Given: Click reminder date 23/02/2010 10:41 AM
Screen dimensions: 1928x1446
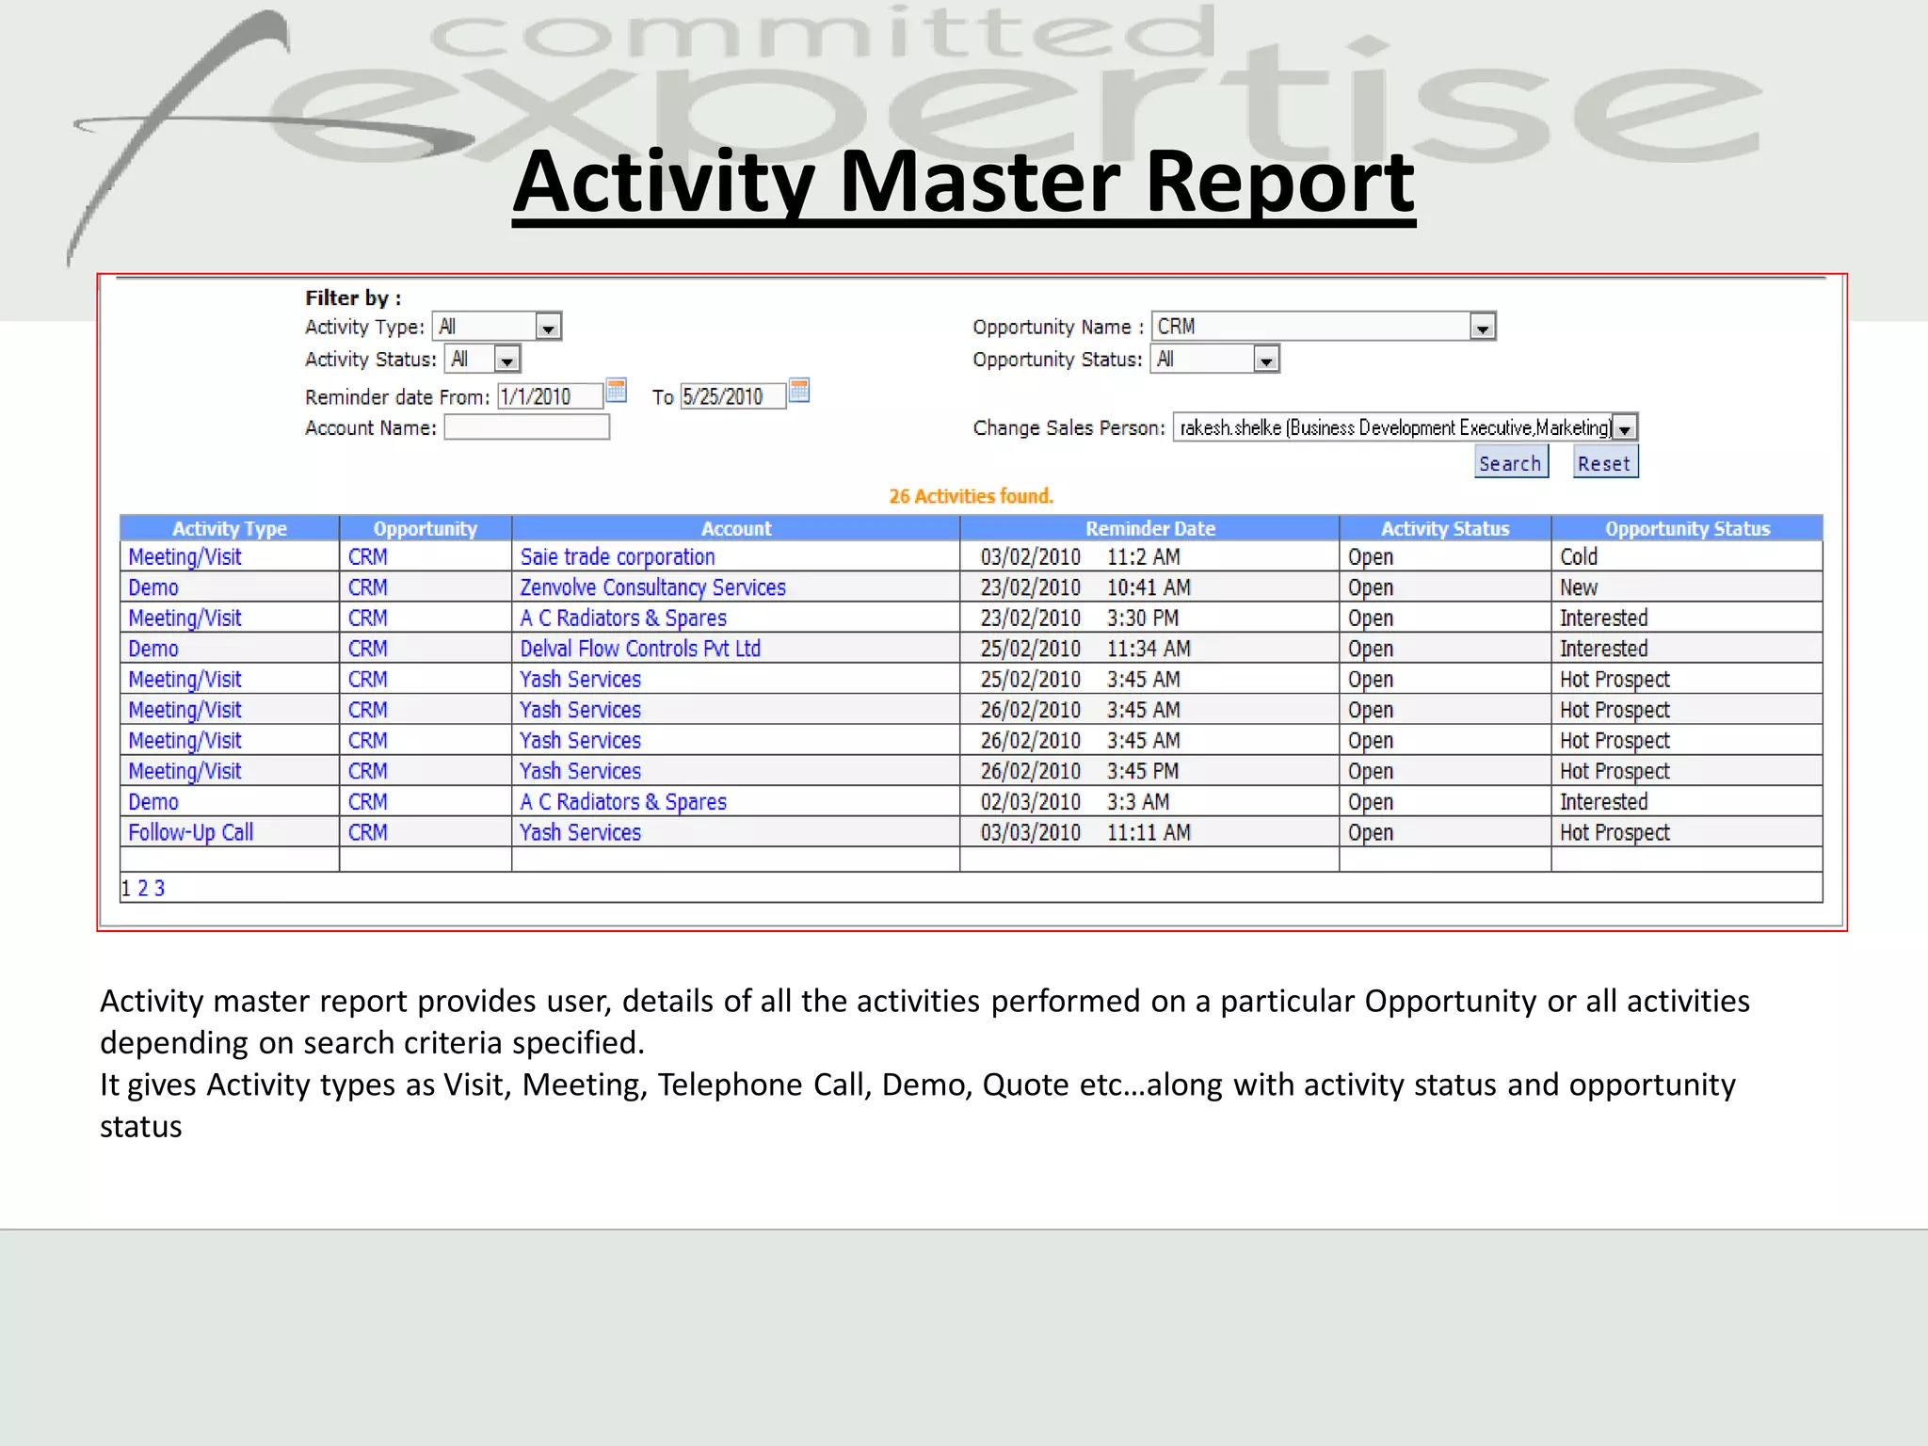Looking at the screenshot, I should click(x=1085, y=587).
